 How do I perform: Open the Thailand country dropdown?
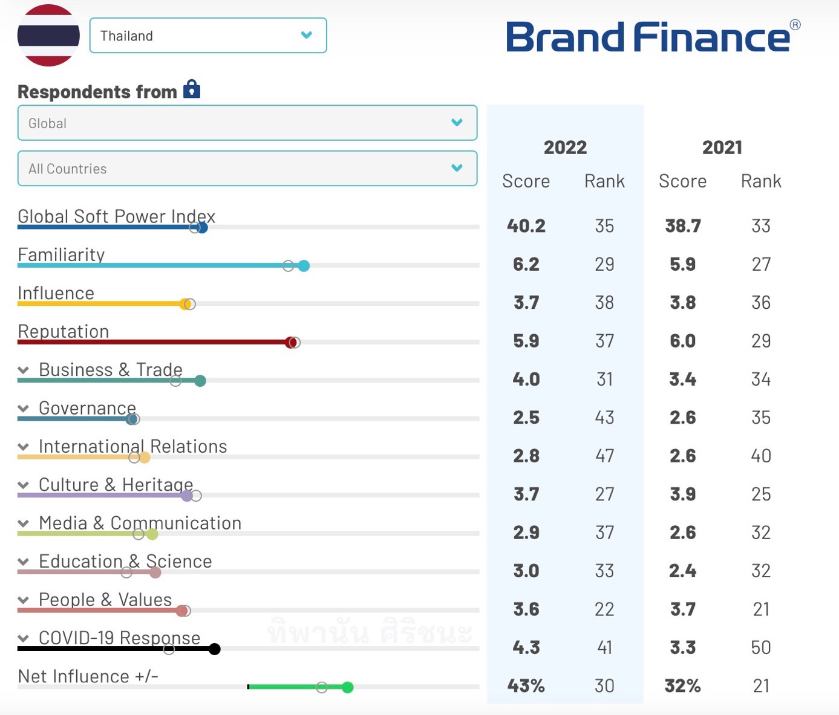coord(208,36)
